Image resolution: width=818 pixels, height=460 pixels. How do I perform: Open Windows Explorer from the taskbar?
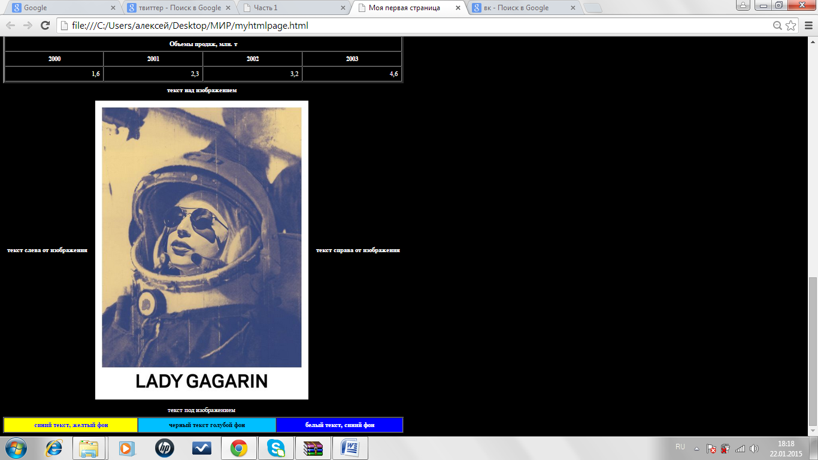[x=90, y=448]
